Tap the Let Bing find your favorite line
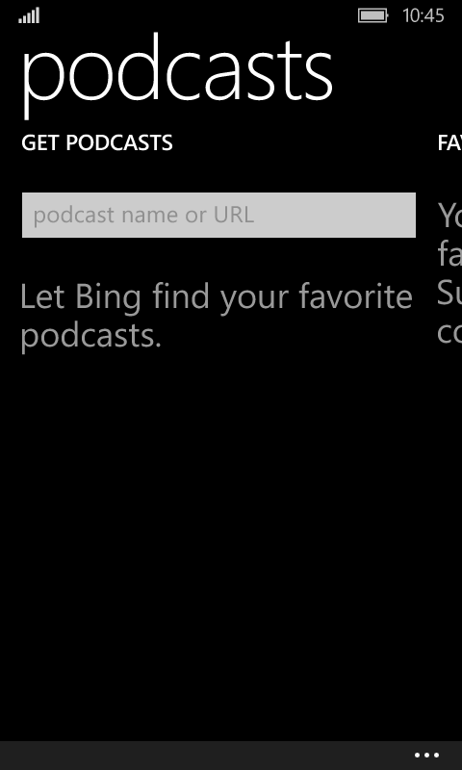The width and height of the screenshot is (462, 770). point(217,297)
